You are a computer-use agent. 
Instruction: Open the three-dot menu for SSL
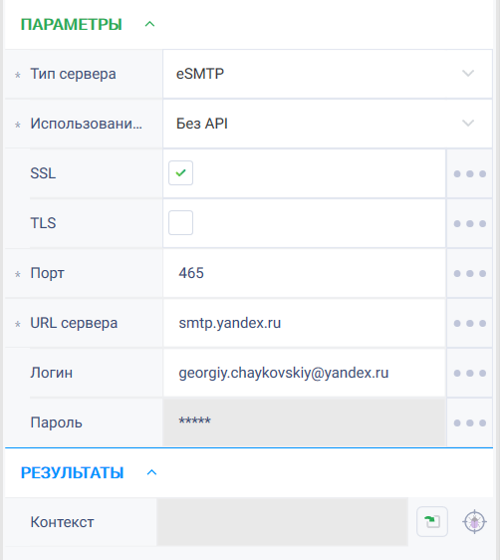click(x=470, y=173)
